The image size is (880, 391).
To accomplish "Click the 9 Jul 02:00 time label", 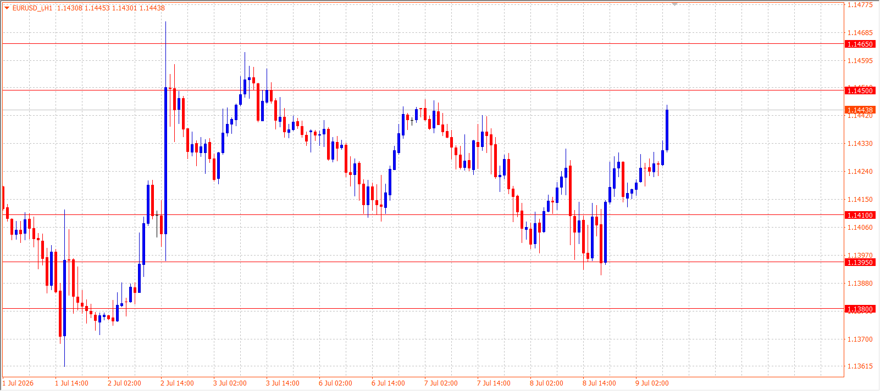I will tap(652, 383).
